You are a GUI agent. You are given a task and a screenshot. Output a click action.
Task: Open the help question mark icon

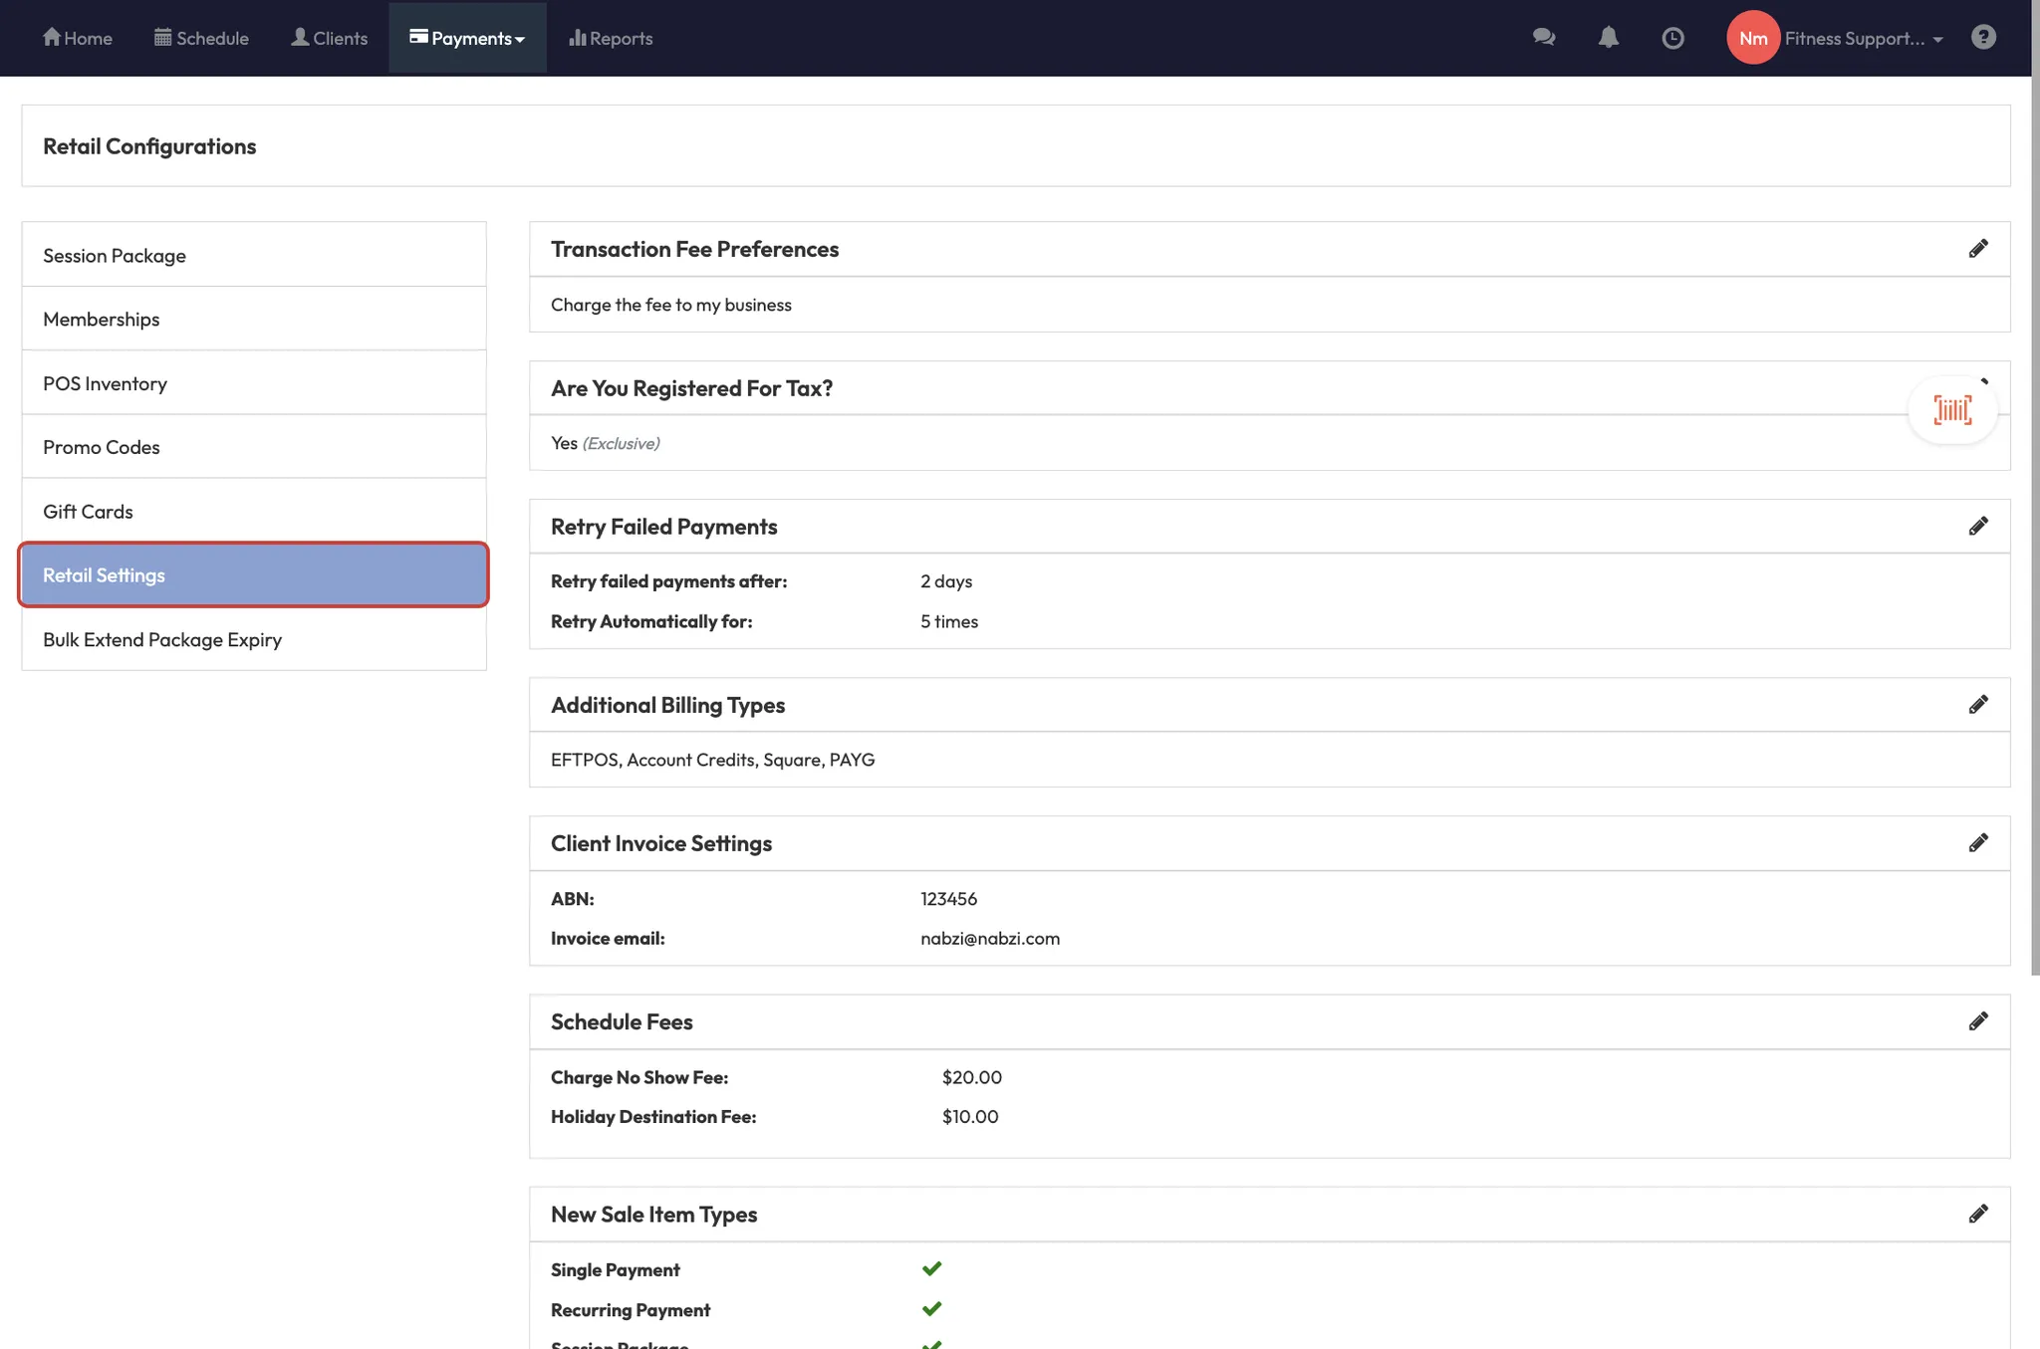coord(1983,38)
